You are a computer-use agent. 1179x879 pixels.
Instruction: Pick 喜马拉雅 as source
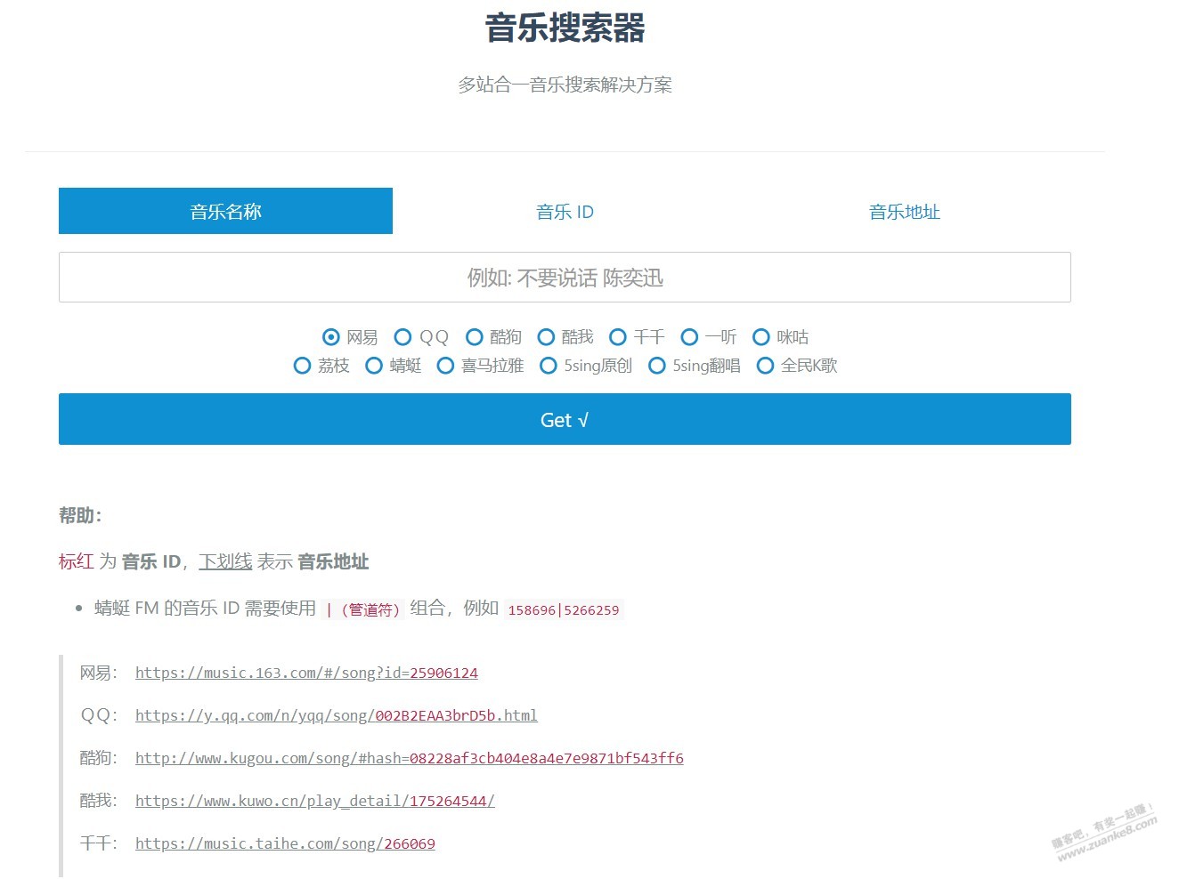446,366
